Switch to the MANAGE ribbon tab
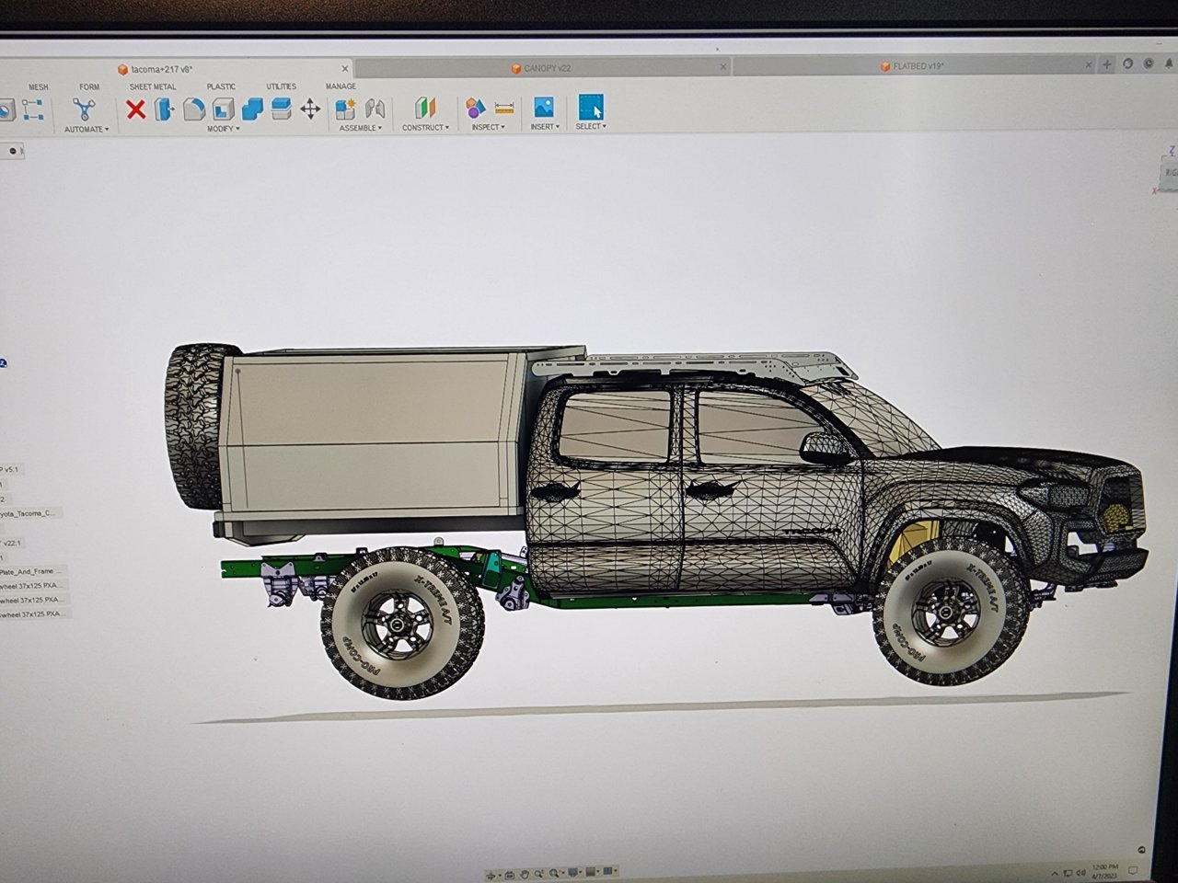The height and width of the screenshot is (883, 1178). 341,86
